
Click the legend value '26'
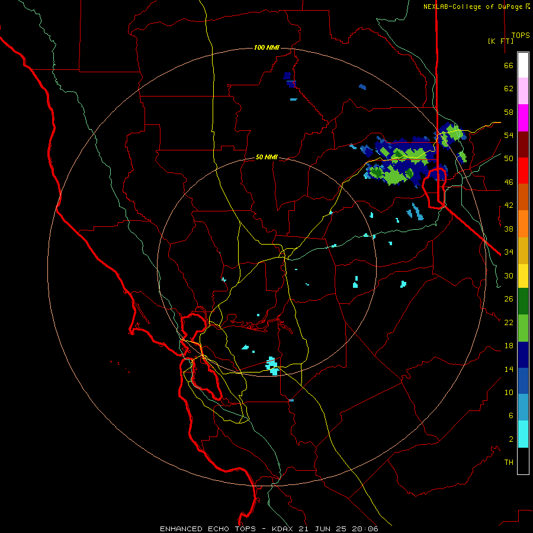click(x=509, y=299)
